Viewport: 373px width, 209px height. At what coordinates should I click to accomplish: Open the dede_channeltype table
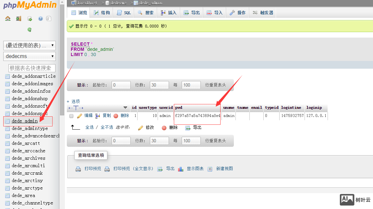32,203
